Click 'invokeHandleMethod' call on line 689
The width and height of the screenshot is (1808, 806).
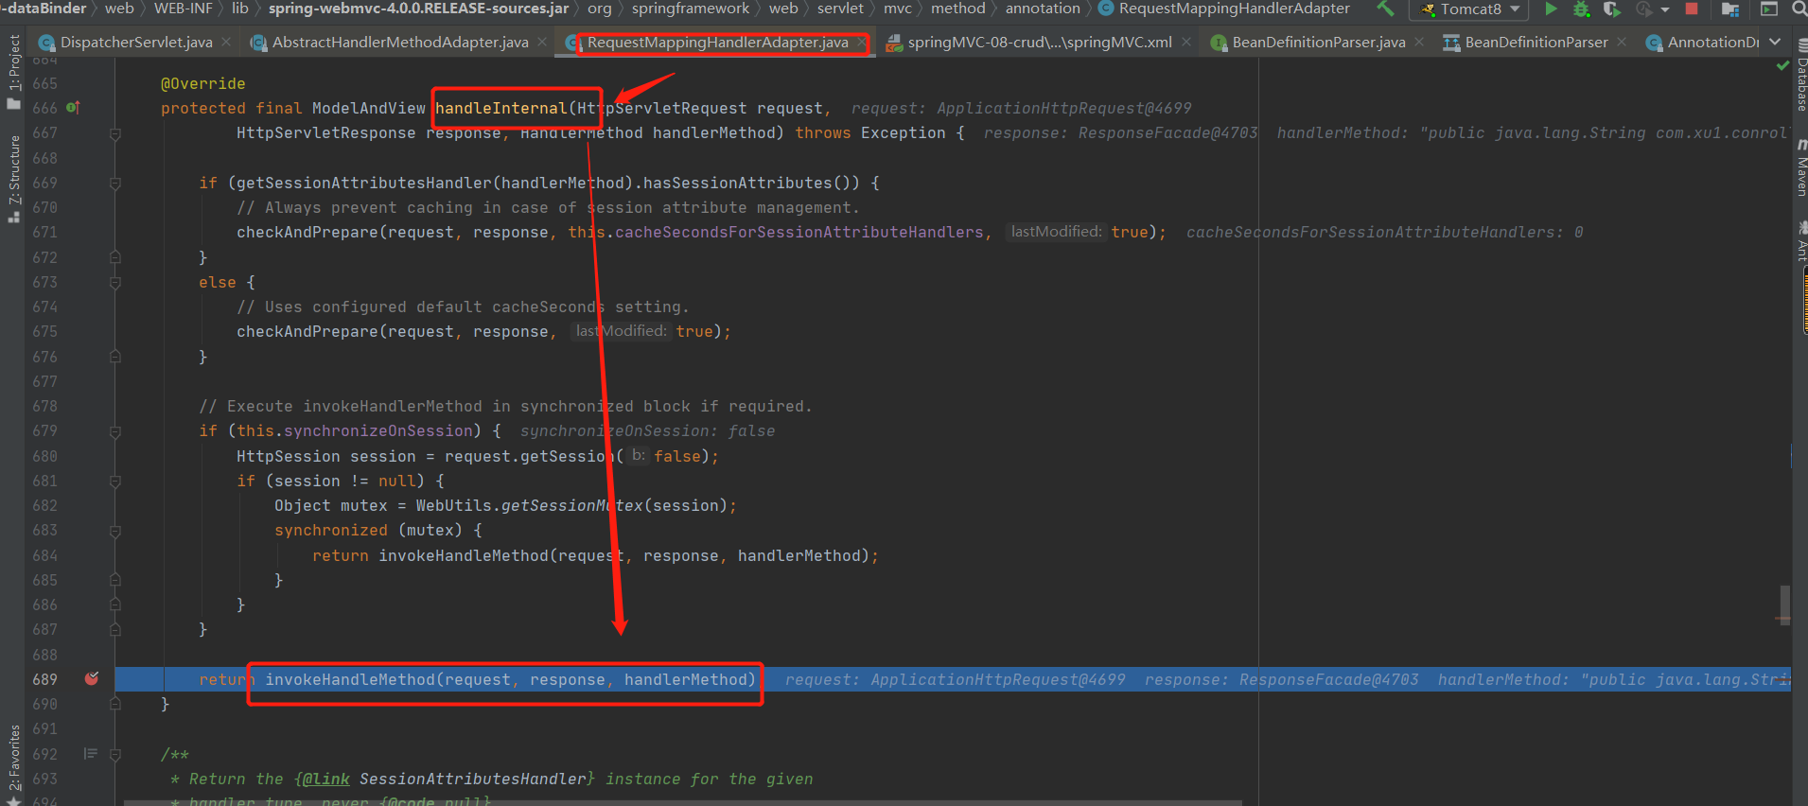click(x=350, y=679)
